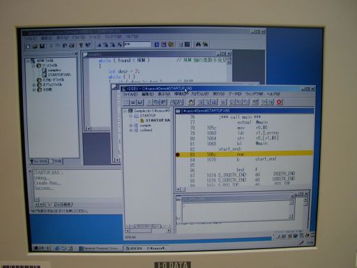Collapse the STARTUP node in debugger tree
This screenshot has height=268, width=357.
pos(130,116)
